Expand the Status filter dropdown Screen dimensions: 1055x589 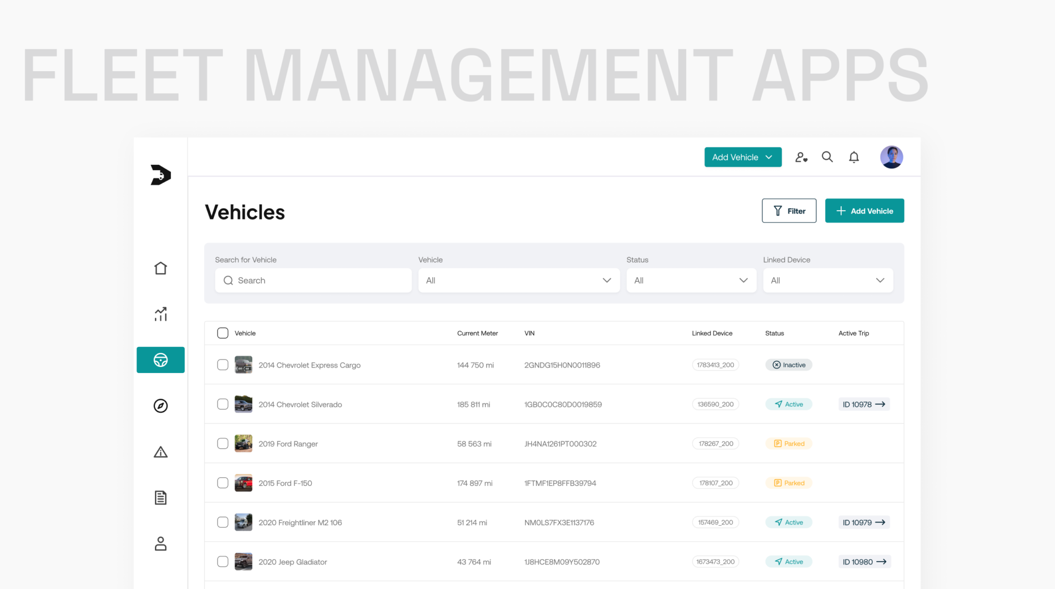pyautogui.click(x=691, y=280)
